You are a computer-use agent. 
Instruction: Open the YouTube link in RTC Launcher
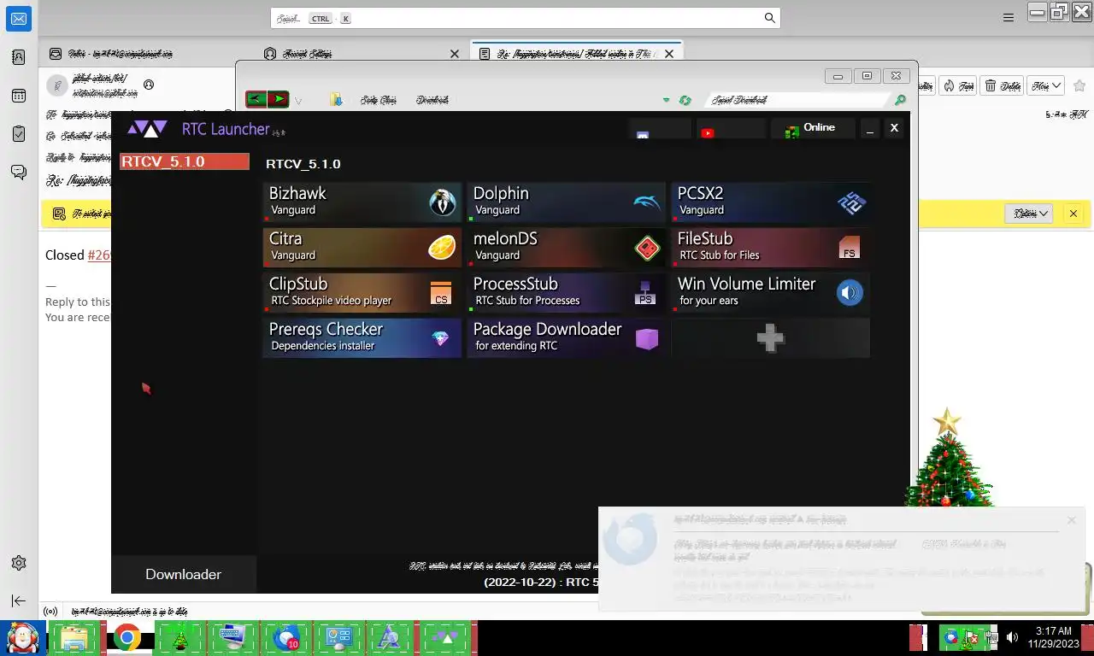pyautogui.click(x=730, y=130)
